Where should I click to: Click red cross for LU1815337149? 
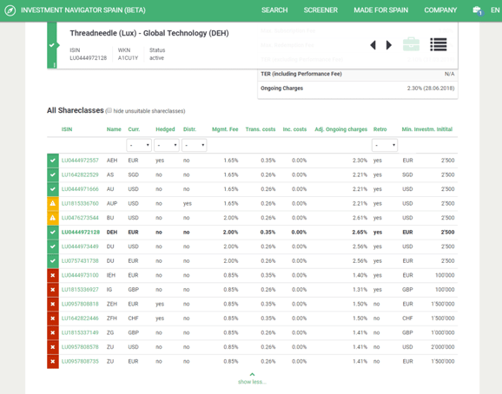(53, 333)
